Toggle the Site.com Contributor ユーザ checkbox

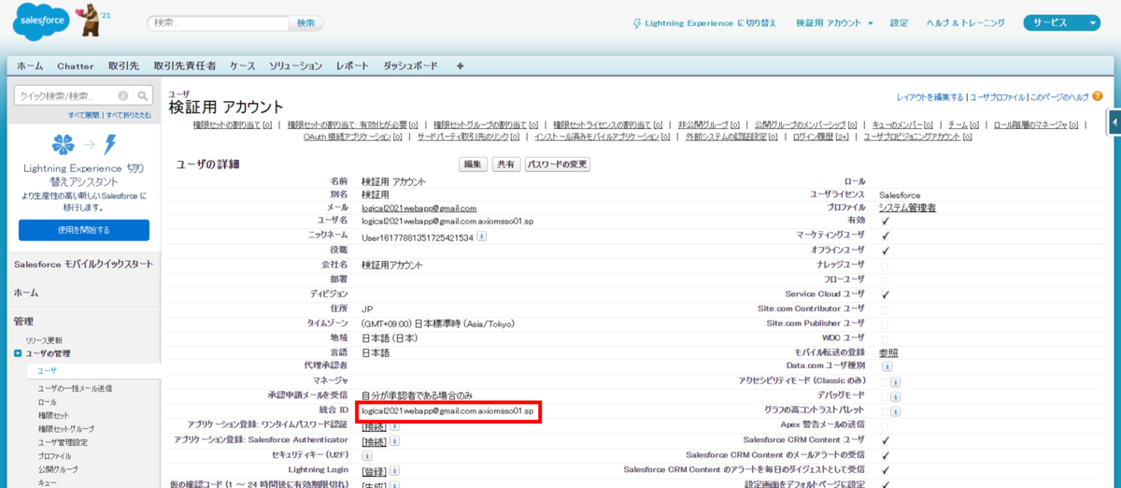885,309
